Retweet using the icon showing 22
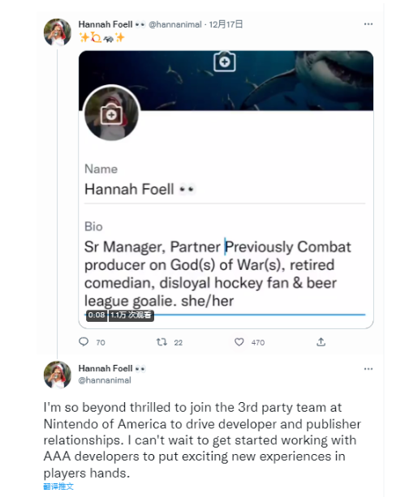This screenshot has width=409, height=497. point(161,342)
